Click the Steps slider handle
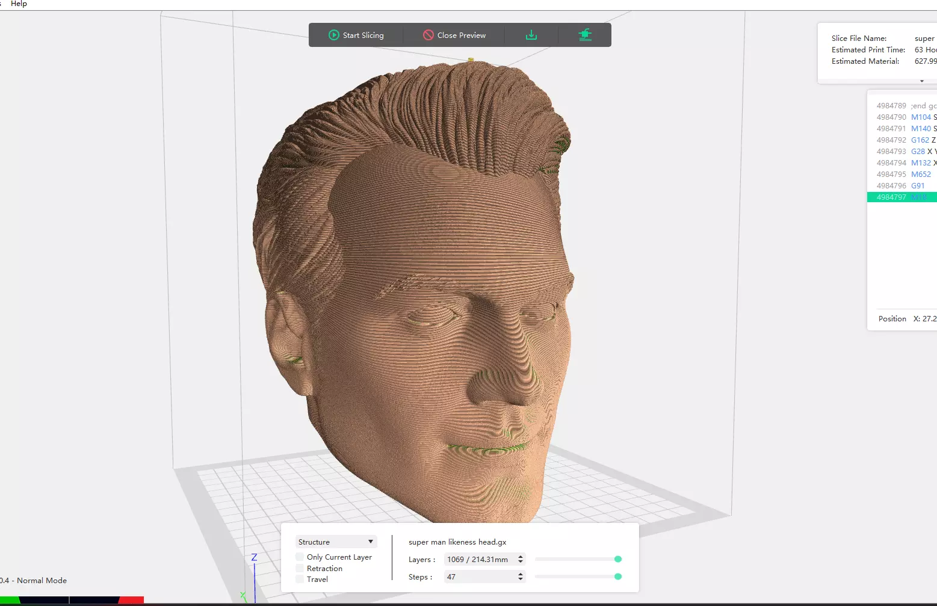This screenshot has width=937, height=606. click(x=618, y=577)
